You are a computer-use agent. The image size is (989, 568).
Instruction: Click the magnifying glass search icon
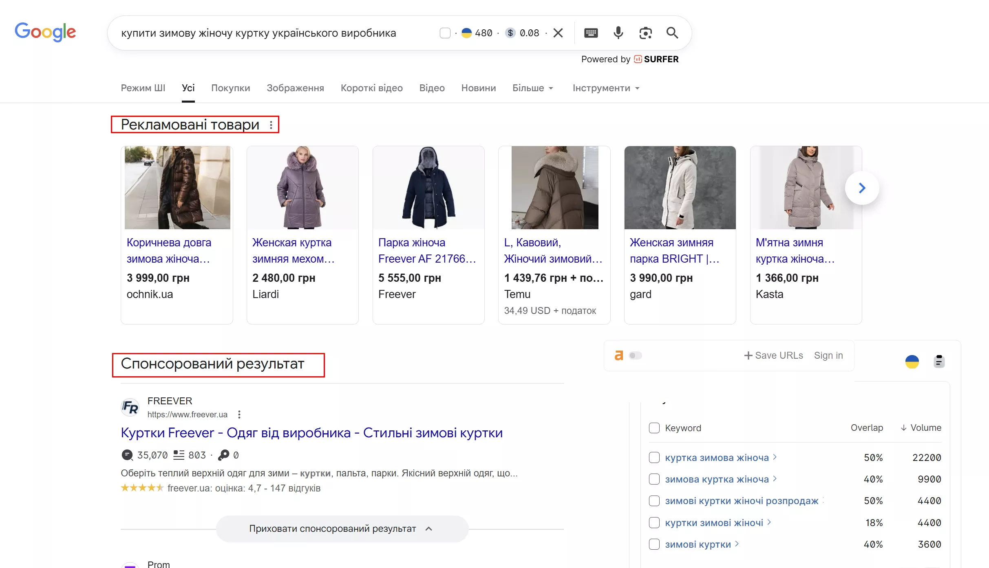click(672, 33)
